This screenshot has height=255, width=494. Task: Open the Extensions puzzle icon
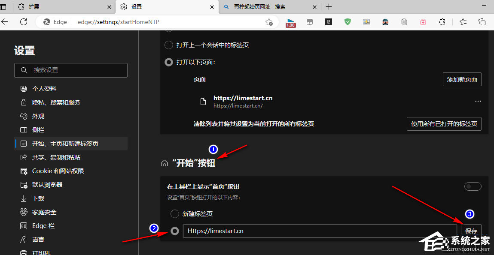coord(442,22)
